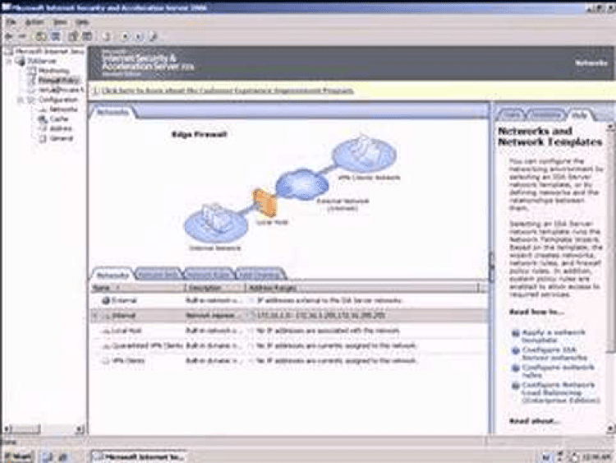Sort by the Address Ranges column header
This screenshot has height=463, width=616.
pyautogui.click(x=362, y=288)
